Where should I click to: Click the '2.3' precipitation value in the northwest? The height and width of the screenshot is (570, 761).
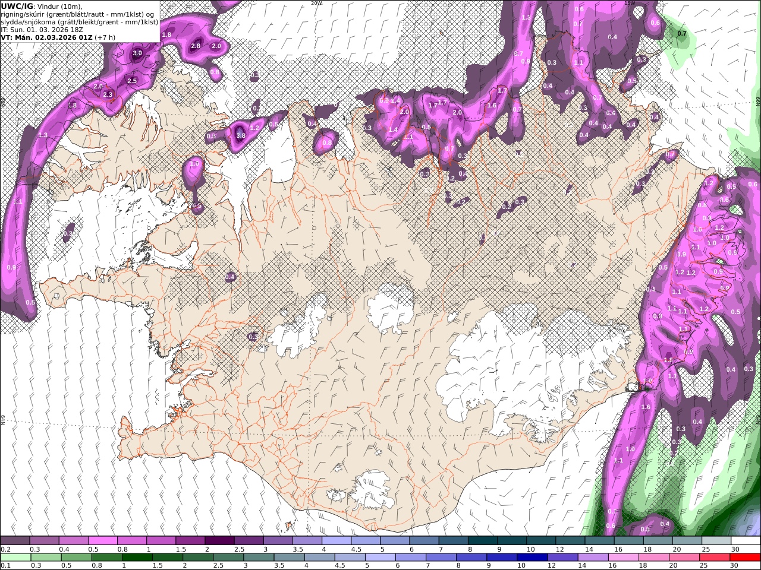[x=108, y=94]
